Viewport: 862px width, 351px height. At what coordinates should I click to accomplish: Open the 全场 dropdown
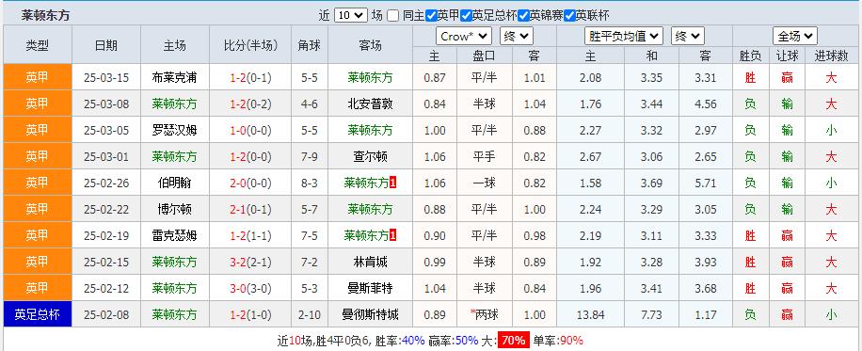[795, 37]
